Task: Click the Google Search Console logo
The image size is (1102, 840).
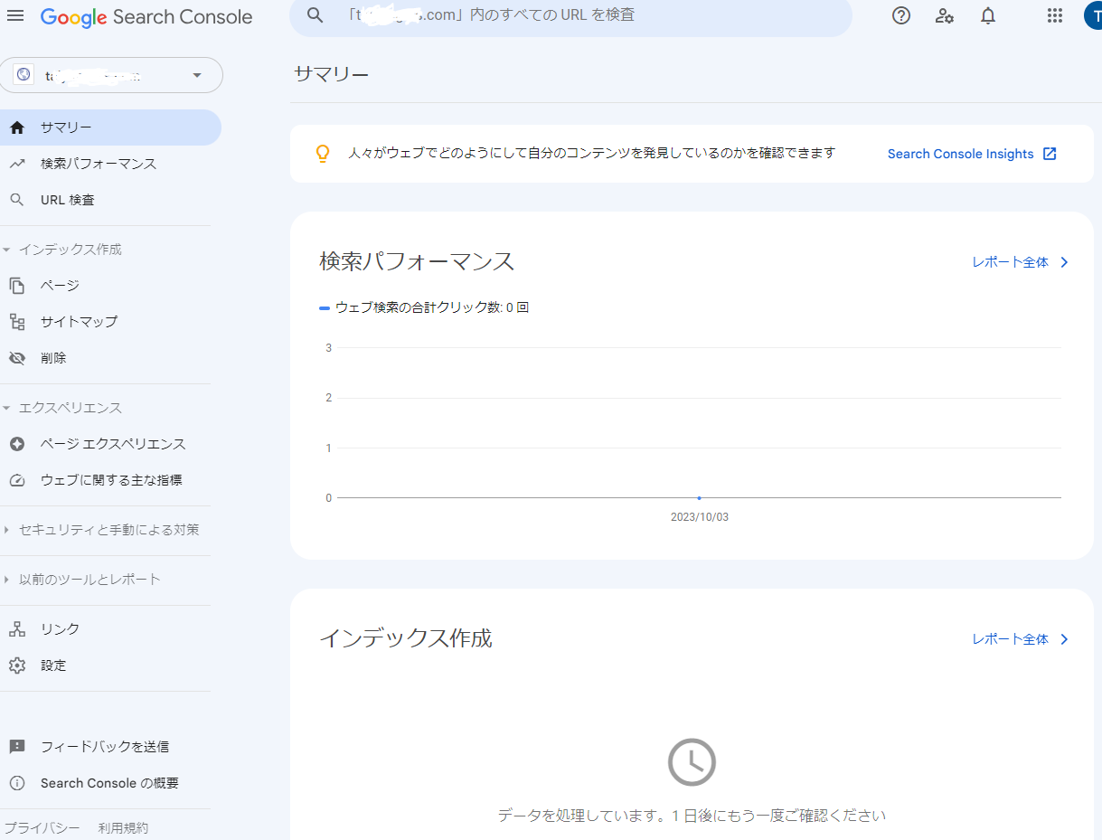Action: coord(146,17)
